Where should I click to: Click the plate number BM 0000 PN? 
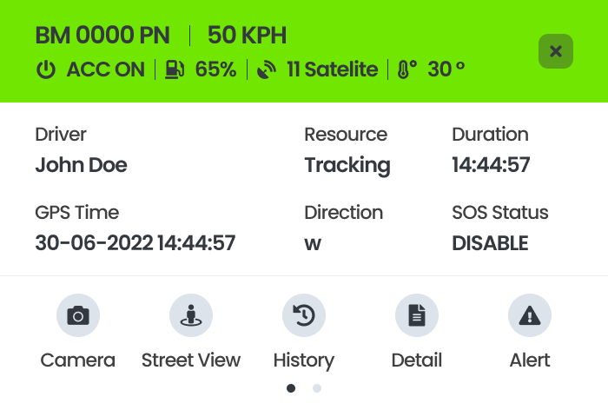[x=103, y=36]
